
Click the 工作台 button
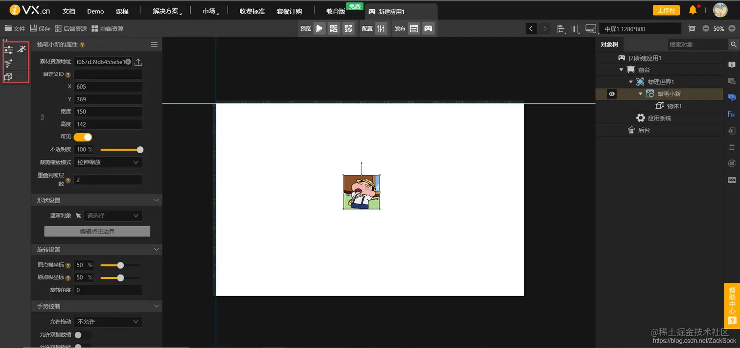[666, 10]
